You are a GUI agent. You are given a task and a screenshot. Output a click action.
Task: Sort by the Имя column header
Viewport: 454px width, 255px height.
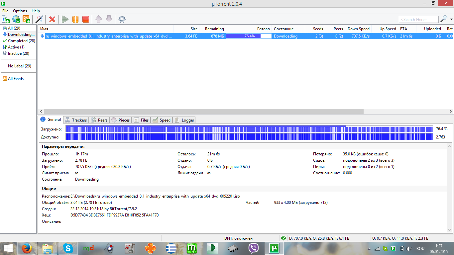(x=106, y=29)
